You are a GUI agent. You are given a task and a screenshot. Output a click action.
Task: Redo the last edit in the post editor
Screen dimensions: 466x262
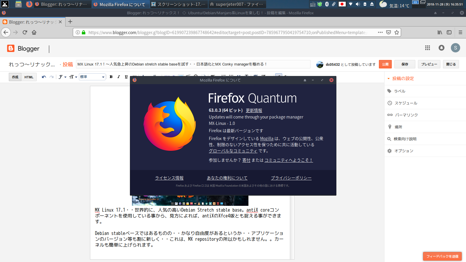[x=52, y=77]
